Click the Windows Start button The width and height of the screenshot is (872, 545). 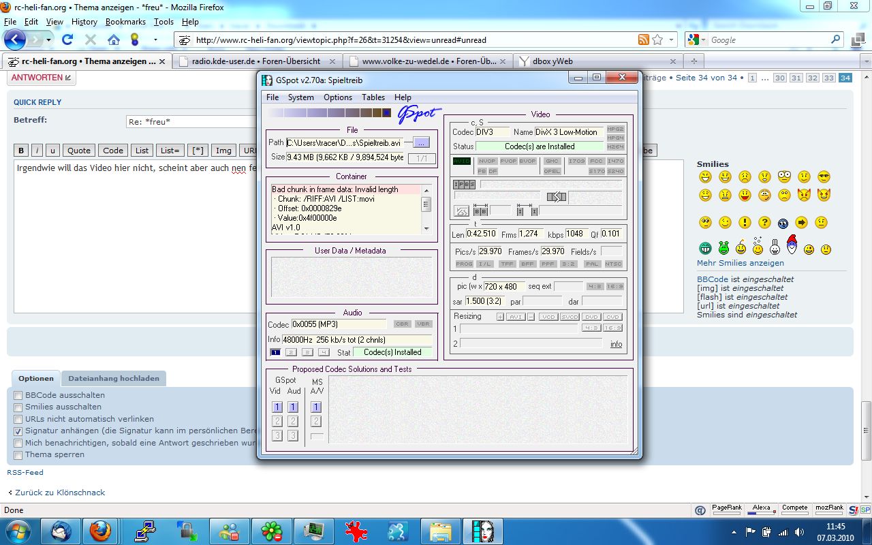[x=17, y=530]
